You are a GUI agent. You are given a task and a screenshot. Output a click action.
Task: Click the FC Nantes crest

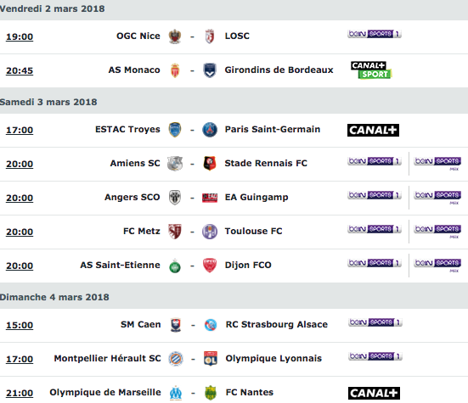click(211, 393)
